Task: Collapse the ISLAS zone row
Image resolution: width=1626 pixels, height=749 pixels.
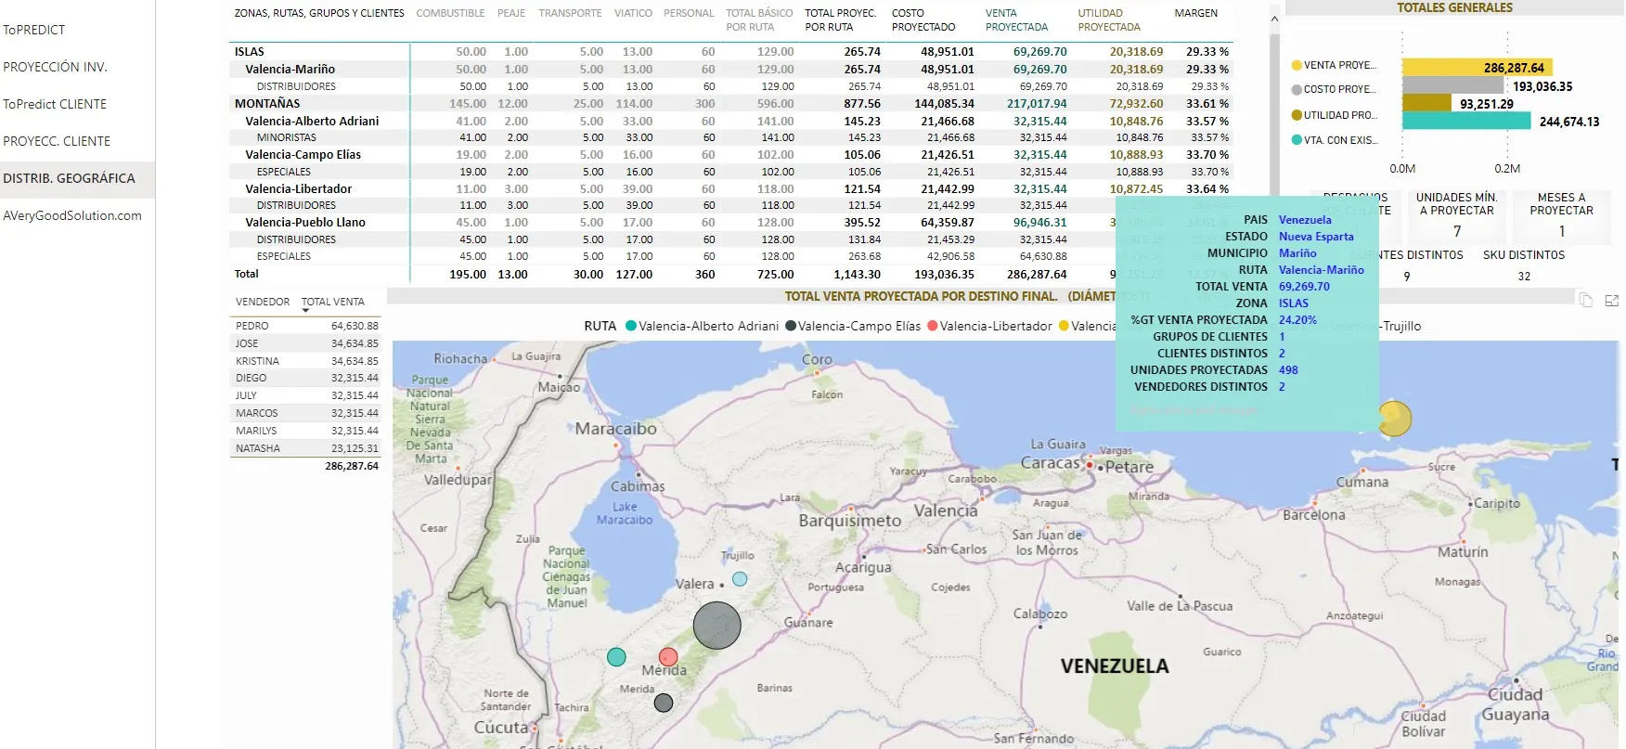Action: point(249,52)
